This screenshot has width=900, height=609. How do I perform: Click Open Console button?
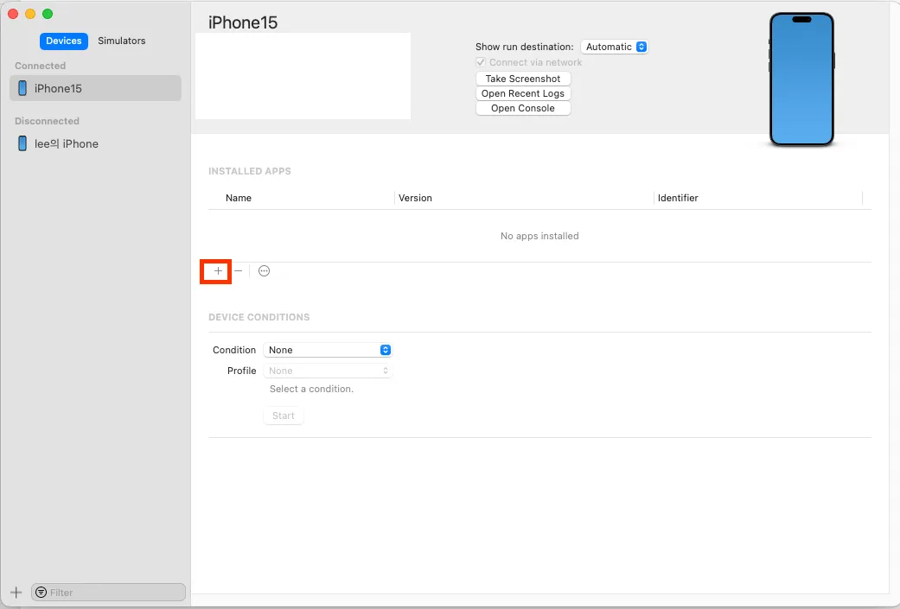coord(523,108)
